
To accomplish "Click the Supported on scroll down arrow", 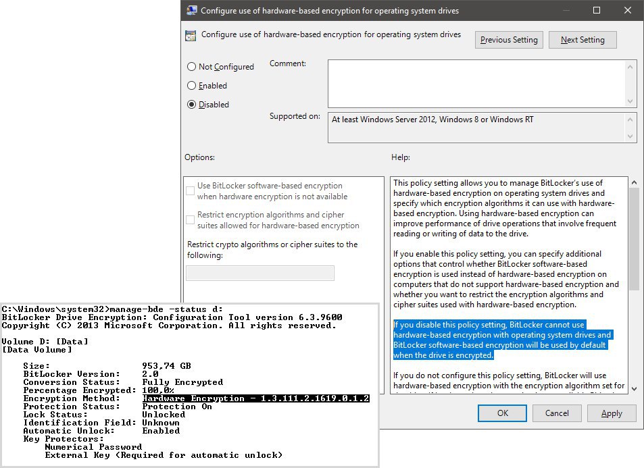I will (630, 136).
